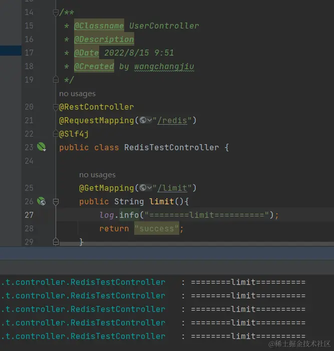Screen dimensions: 334x351
Task: Click the class name RedisTestController
Action: pos(171,147)
